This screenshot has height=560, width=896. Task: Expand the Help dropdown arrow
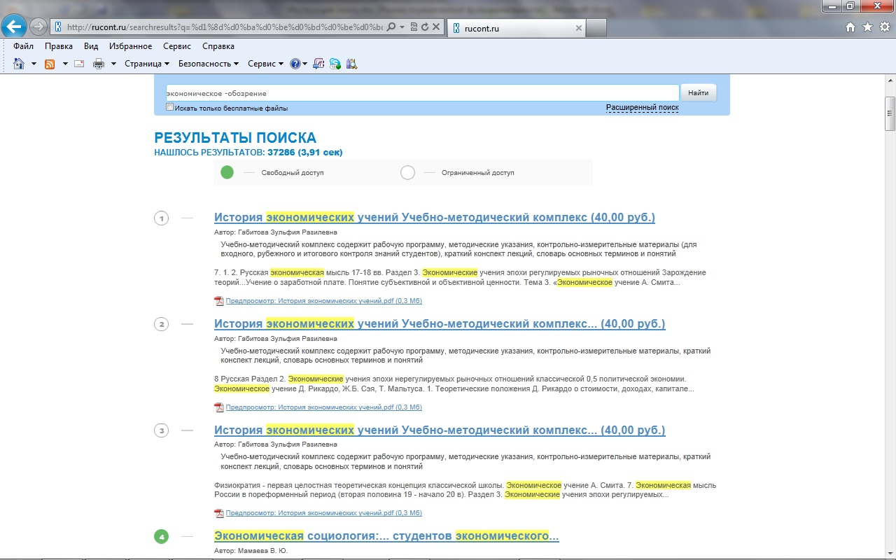(305, 64)
